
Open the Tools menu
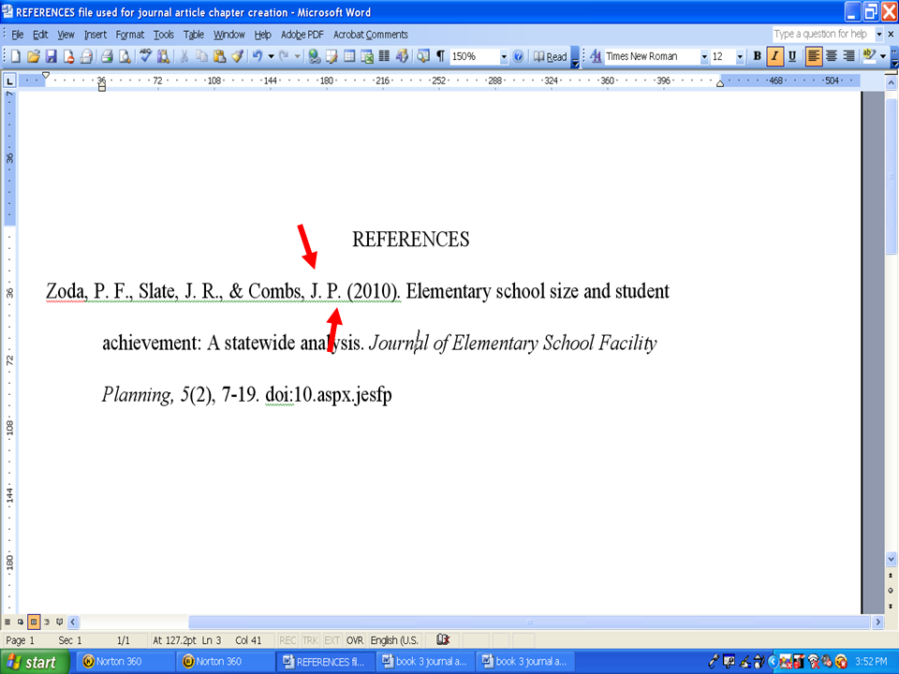click(163, 35)
